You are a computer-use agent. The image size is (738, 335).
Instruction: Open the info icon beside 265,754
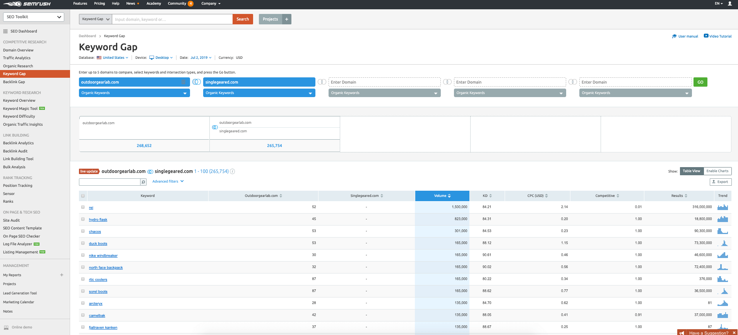233,171
